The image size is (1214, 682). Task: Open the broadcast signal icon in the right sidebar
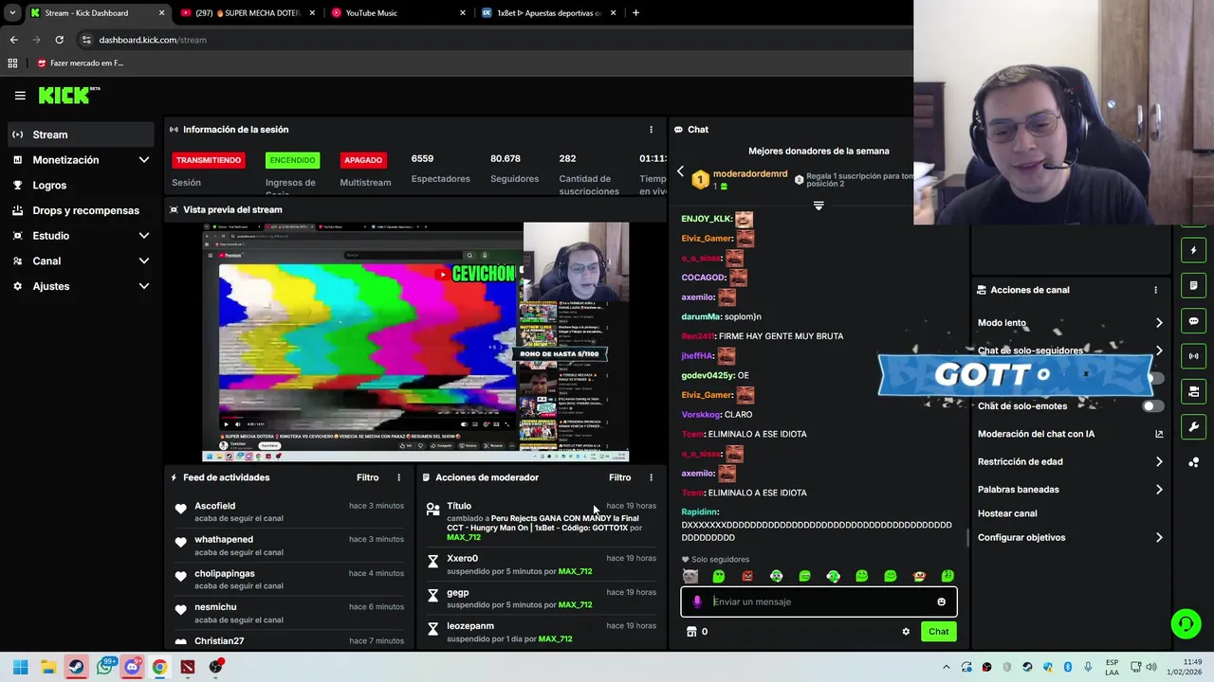1193,356
